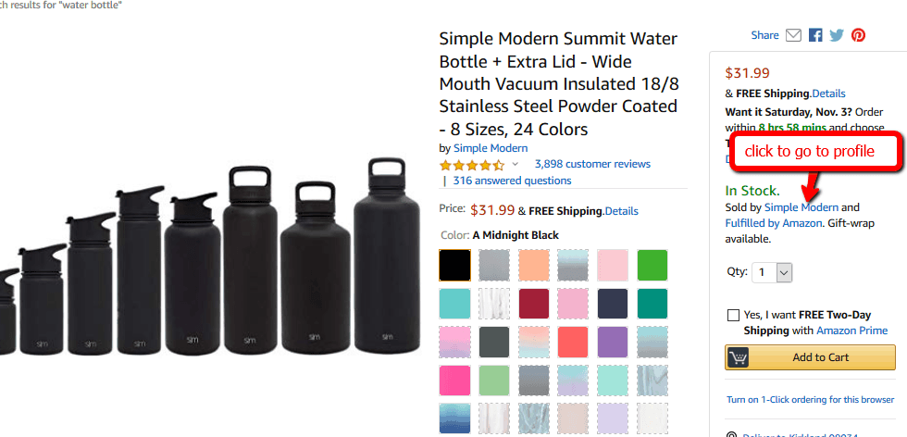Pin the product on Pinterest
This screenshot has height=437, width=907.
point(859,35)
